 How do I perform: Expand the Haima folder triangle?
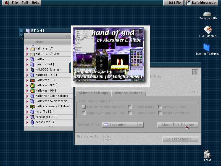click(x=27, y=59)
